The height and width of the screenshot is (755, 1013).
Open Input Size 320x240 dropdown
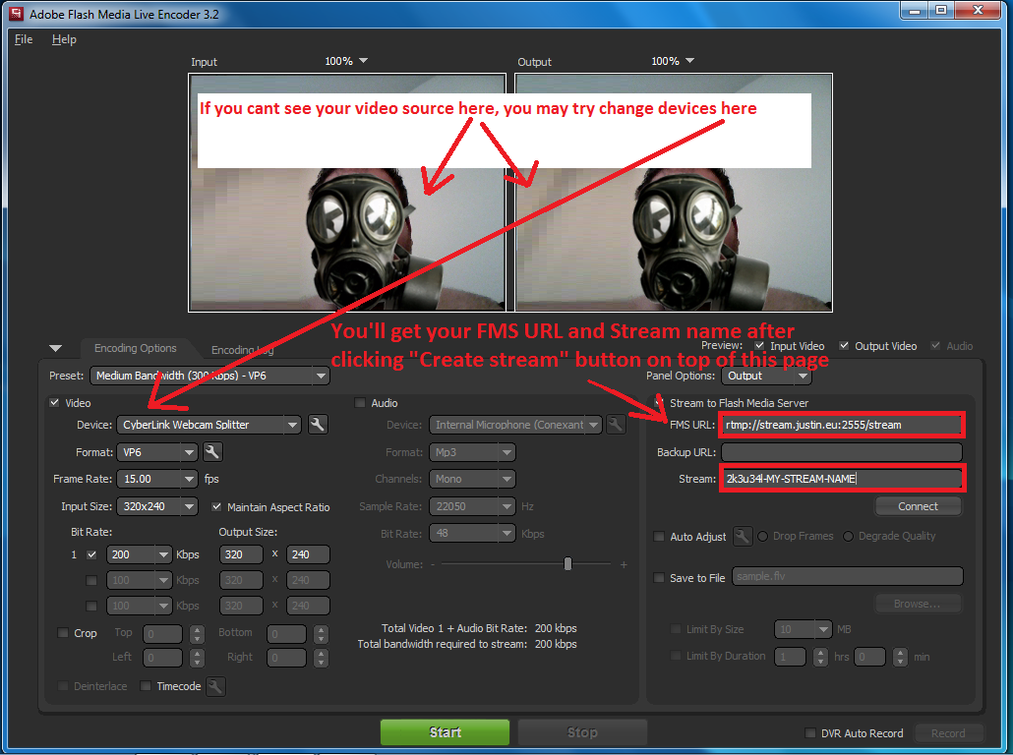click(x=157, y=506)
